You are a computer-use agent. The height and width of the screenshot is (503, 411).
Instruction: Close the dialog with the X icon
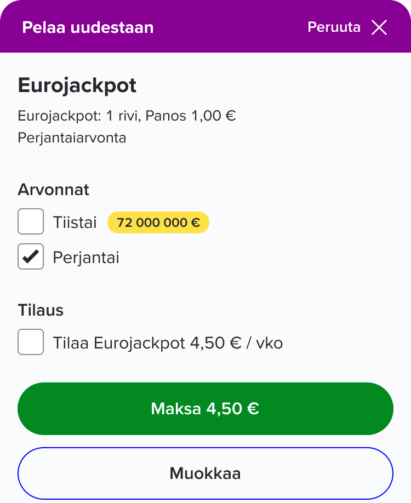click(379, 27)
